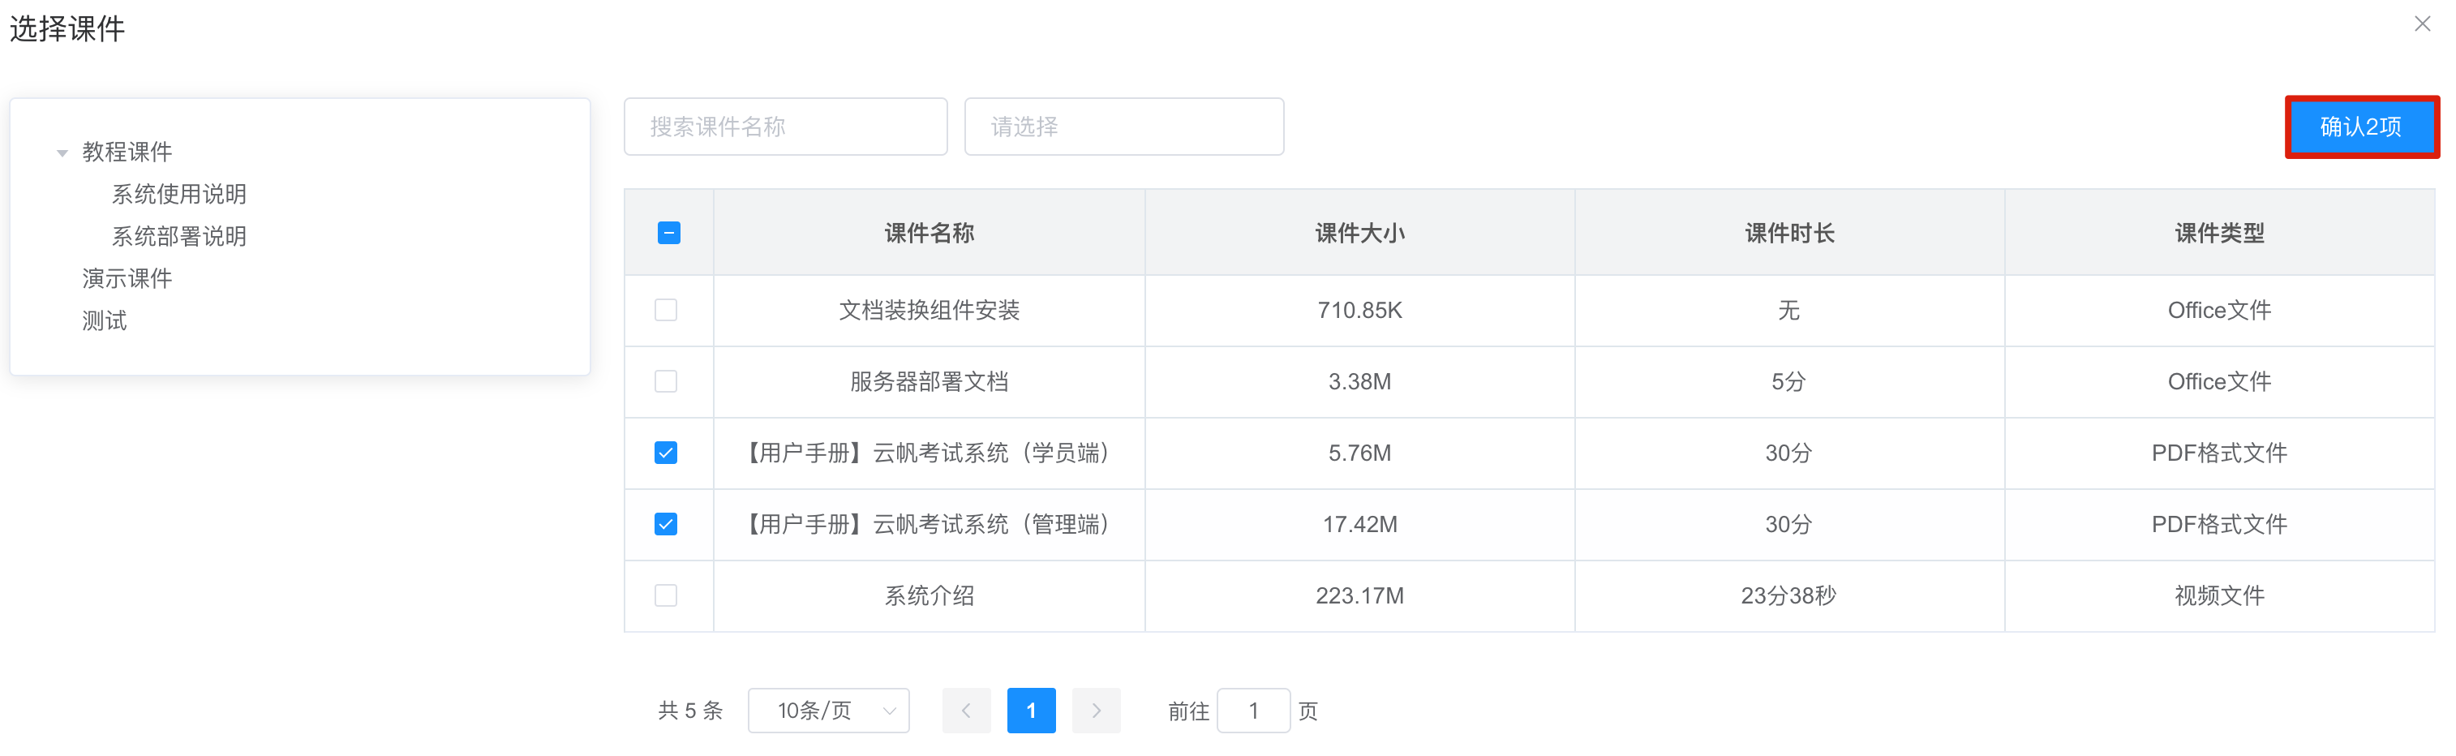2456x756 pixels.
Task: Click the 视频文件 type cell
Action: click(x=2219, y=596)
